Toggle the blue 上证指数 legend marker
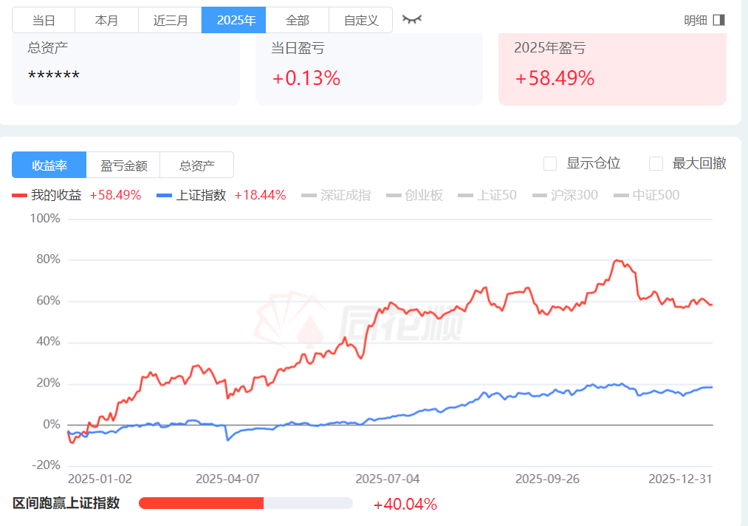 165,195
